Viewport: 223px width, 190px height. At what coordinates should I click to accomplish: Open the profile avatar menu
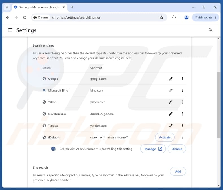click(186, 17)
